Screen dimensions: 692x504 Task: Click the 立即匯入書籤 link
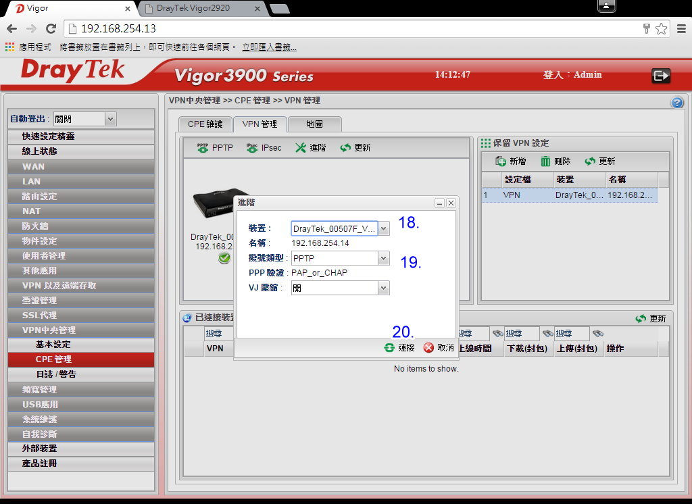(269, 47)
